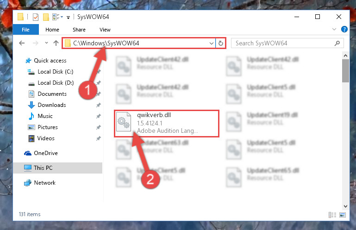Viewport: 356px width, 230px height.
Task: Expand the address bar history dropdown
Action: 212,43
